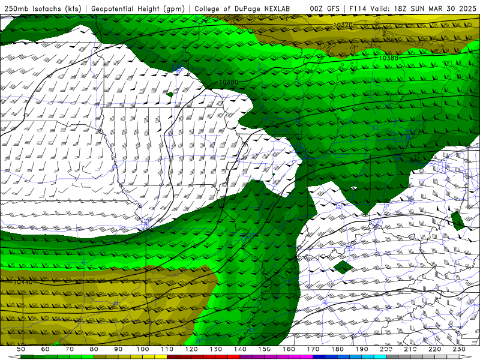Click the 90 value on the color scale
The width and height of the screenshot is (480, 360).
click(x=118, y=349)
